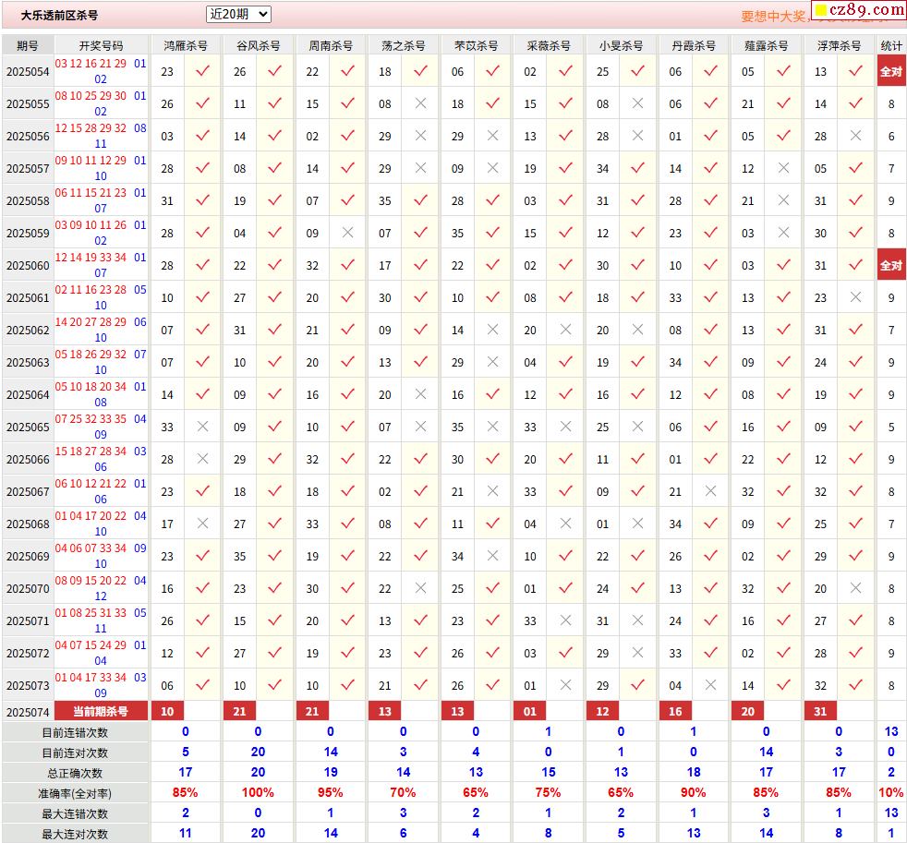Click the 目前连对次数 row label
The height and width of the screenshot is (843, 907).
(75, 753)
